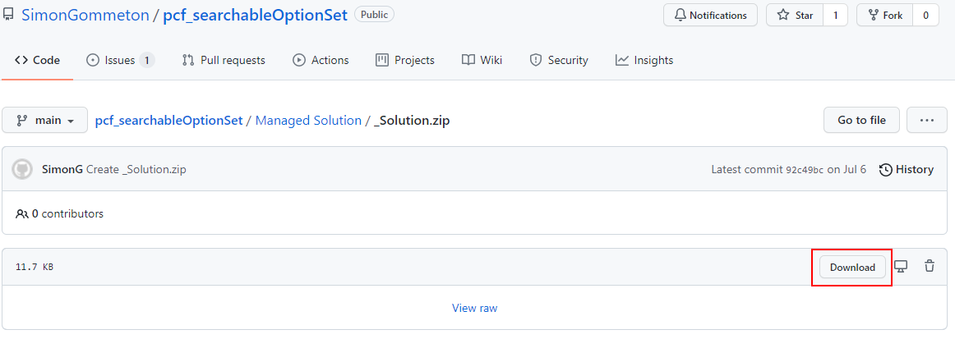Go to the Actions tab

click(x=321, y=60)
